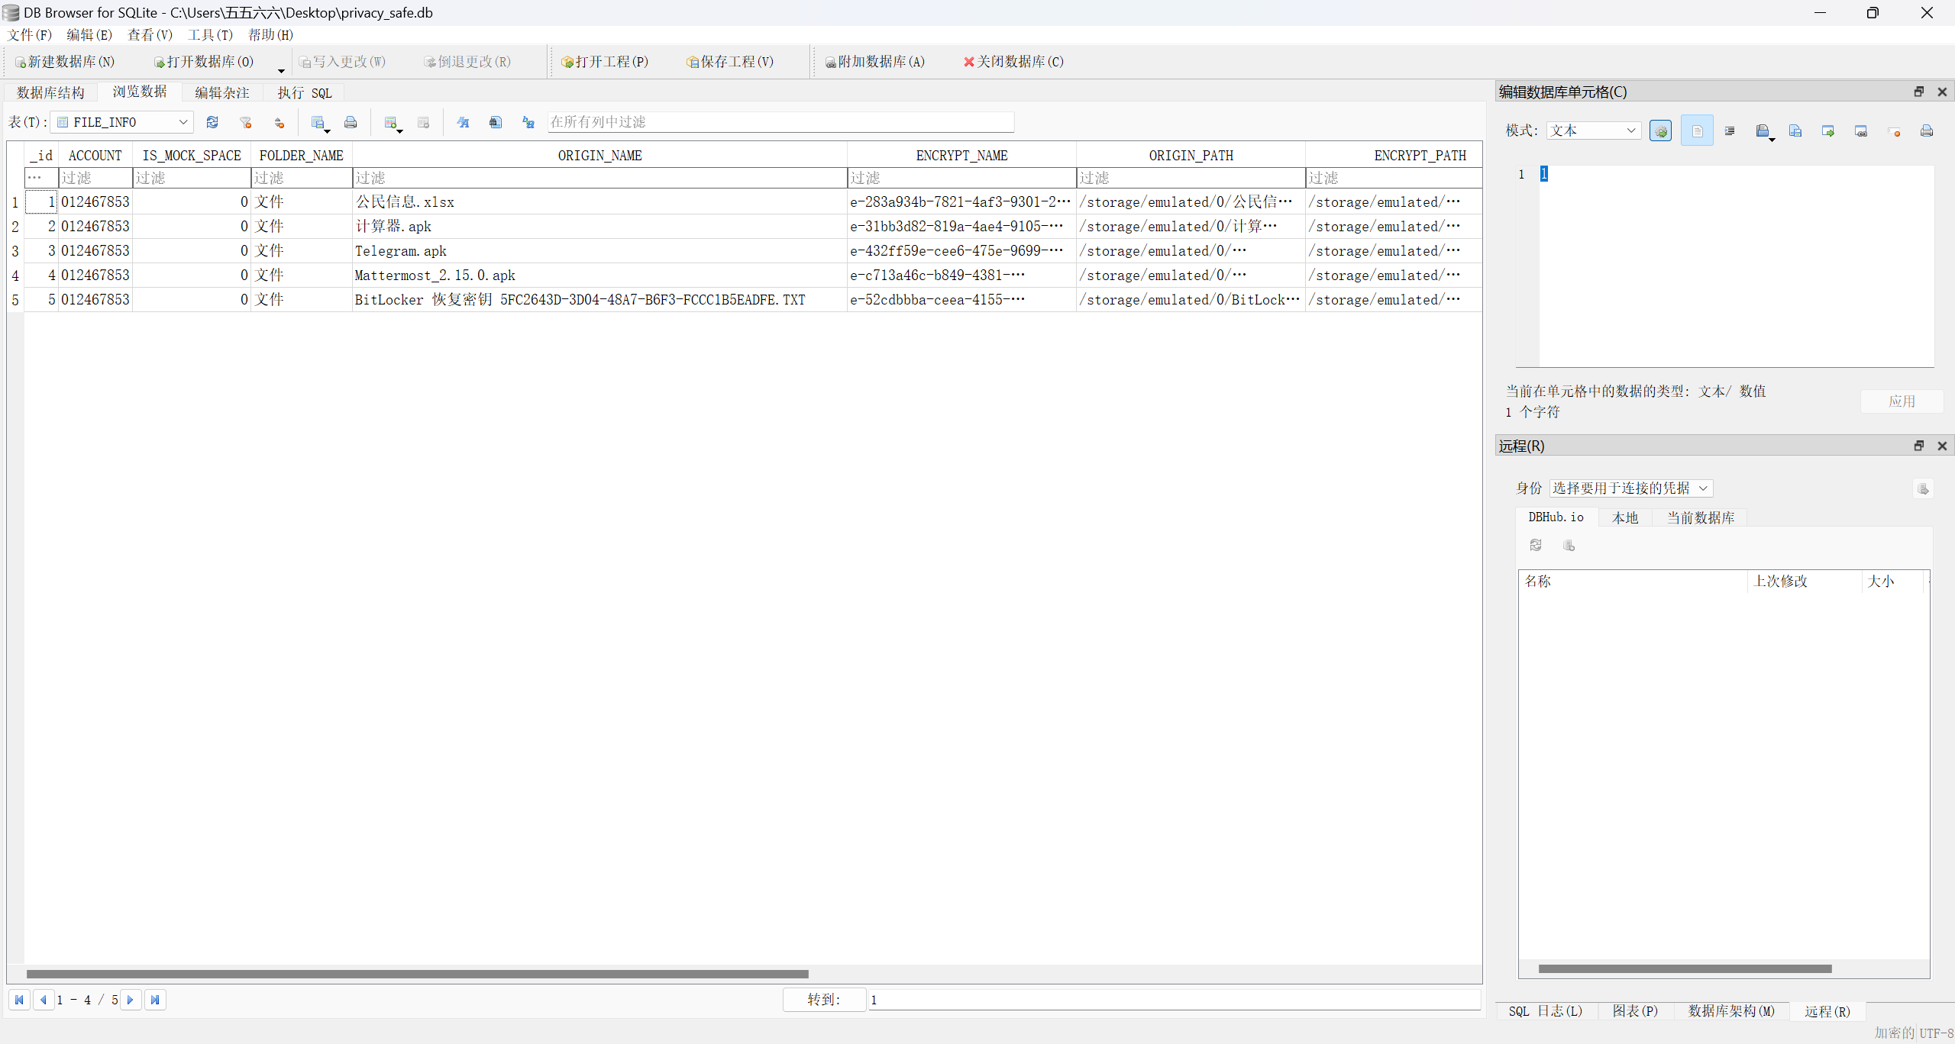Click the 在所有列中过滤 filter field
1955x1044 pixels.
[780, 122]
